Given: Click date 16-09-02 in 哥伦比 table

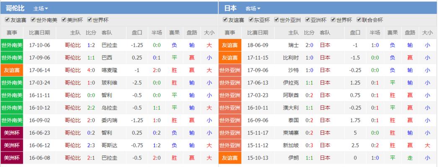Looking at the screenshot, I should point(40,120).
